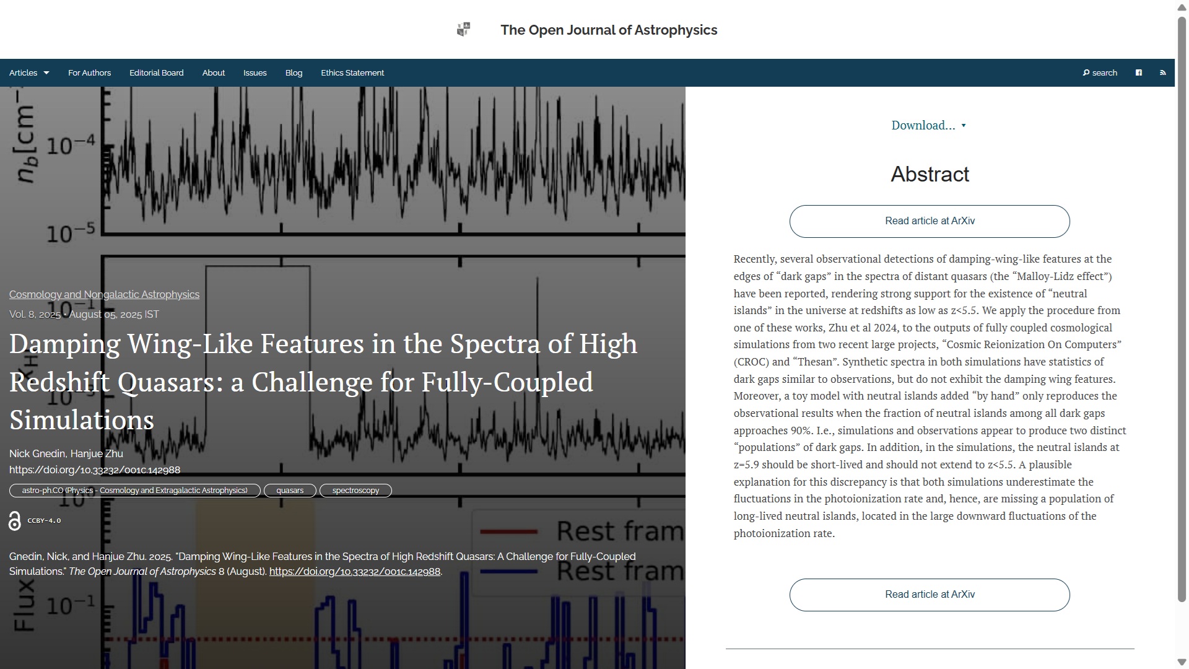
Task: Open the Download... dropdown
Action: [x=928, y=126]
